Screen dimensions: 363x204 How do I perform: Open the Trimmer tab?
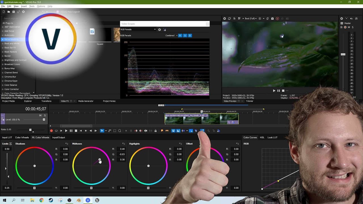point(250,101)
